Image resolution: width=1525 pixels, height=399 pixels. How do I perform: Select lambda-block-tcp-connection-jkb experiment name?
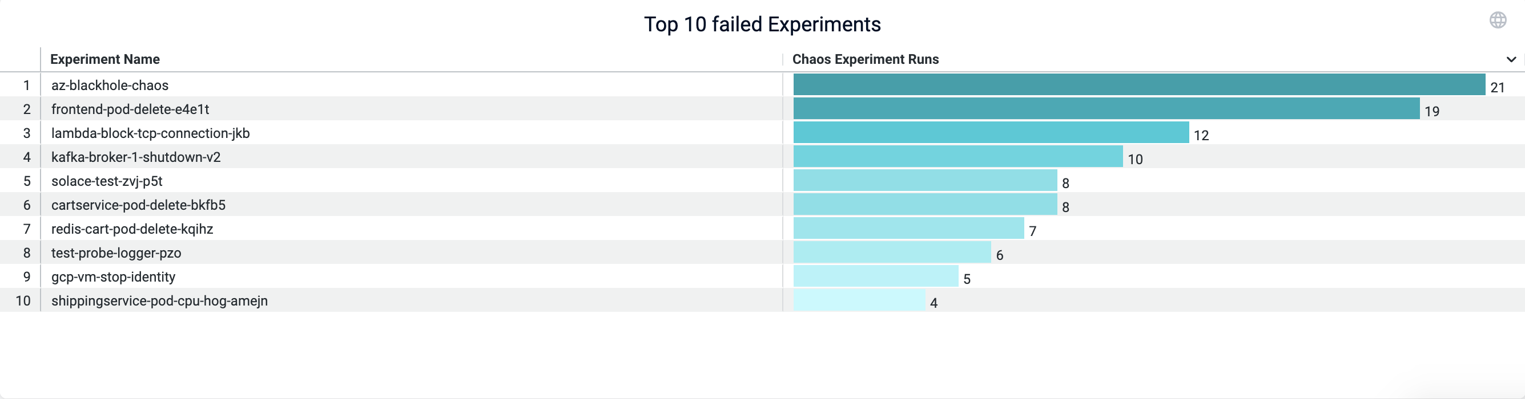[150, 133]
